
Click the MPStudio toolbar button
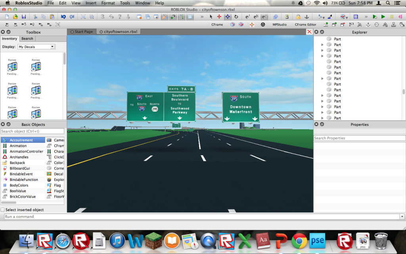pos(280,25)
